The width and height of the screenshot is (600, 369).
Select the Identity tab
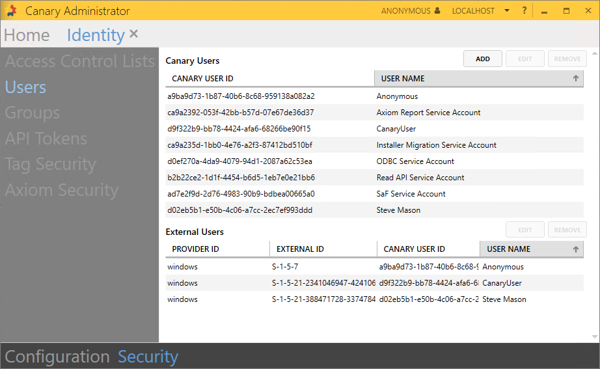(x=96, y=35)
